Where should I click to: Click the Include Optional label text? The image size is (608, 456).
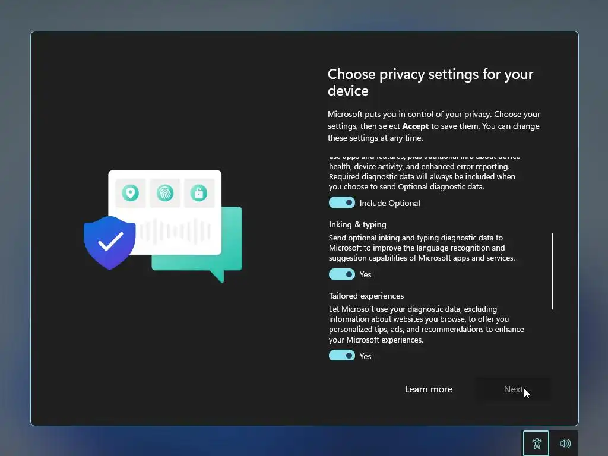pyautogui.click(x=389, y=203)
